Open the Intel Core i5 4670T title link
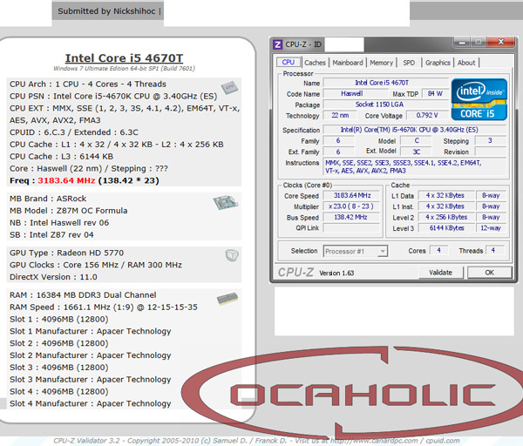This screenshot has height=446, width=523. pyautogui.click(x=124, y=58)
